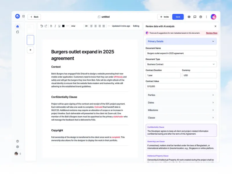Go back with the Back button
Viewport: 232px width, 174px height.
(x=34, y=17)
